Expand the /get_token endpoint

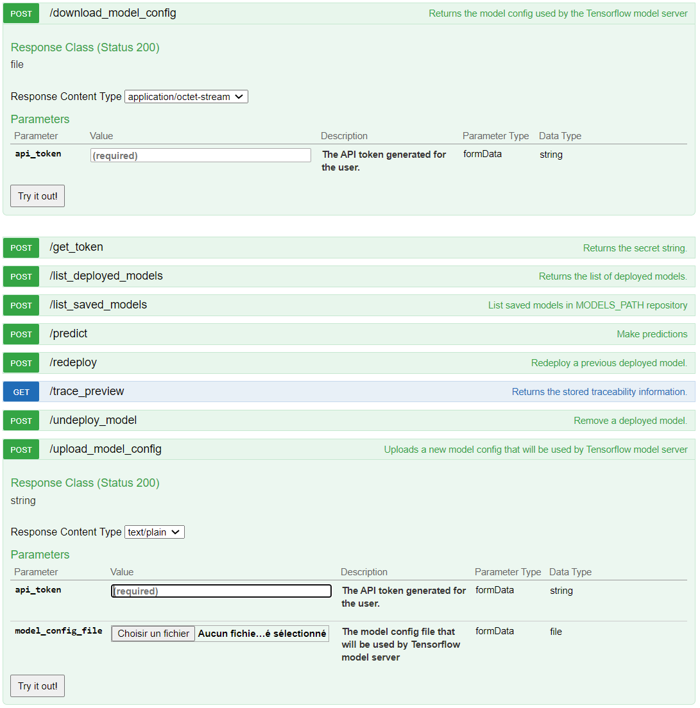click(76, 247)
